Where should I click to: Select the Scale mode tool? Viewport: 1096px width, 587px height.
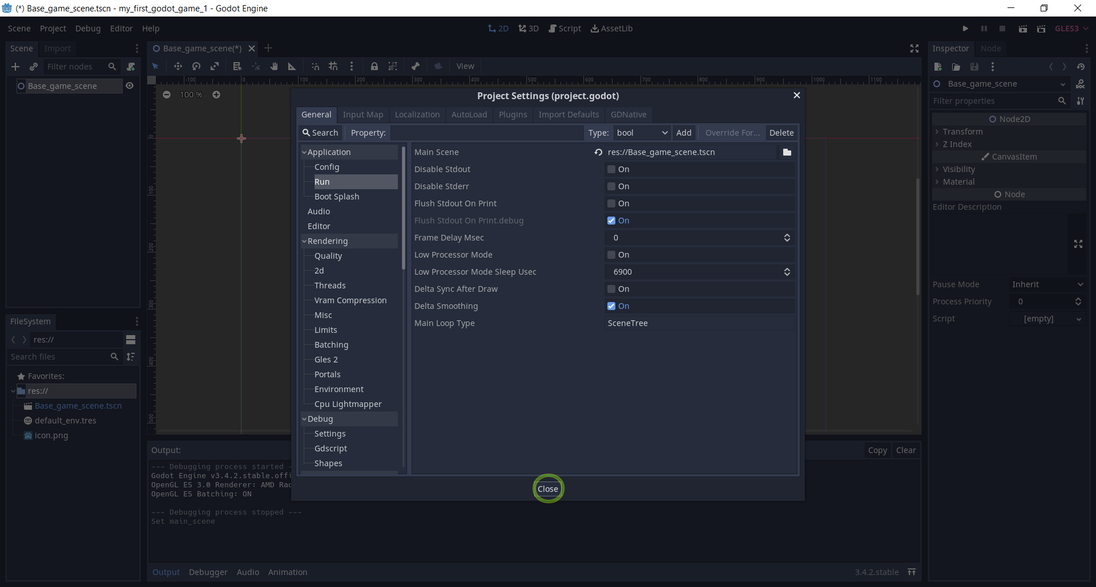215,66
